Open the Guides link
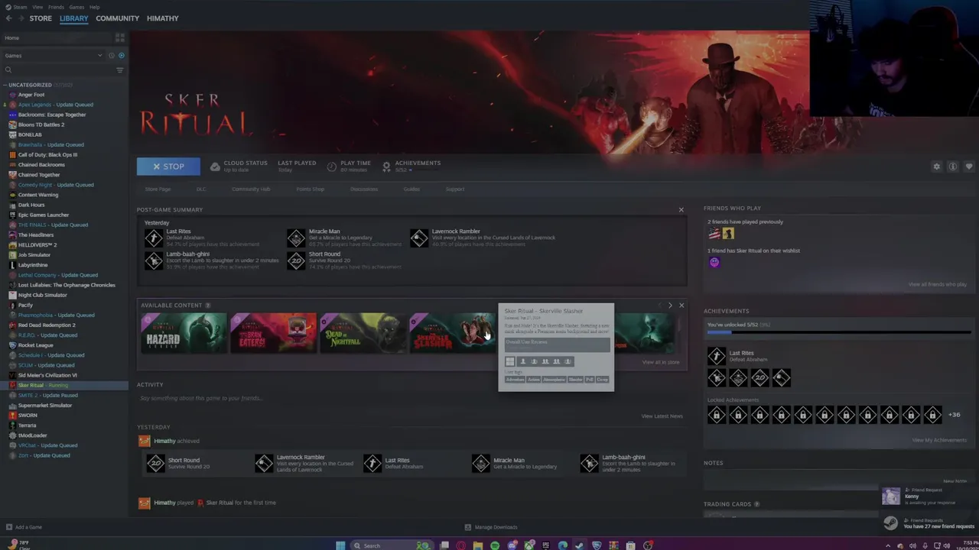Screen dimensions: 979x550 pos(411,189)
